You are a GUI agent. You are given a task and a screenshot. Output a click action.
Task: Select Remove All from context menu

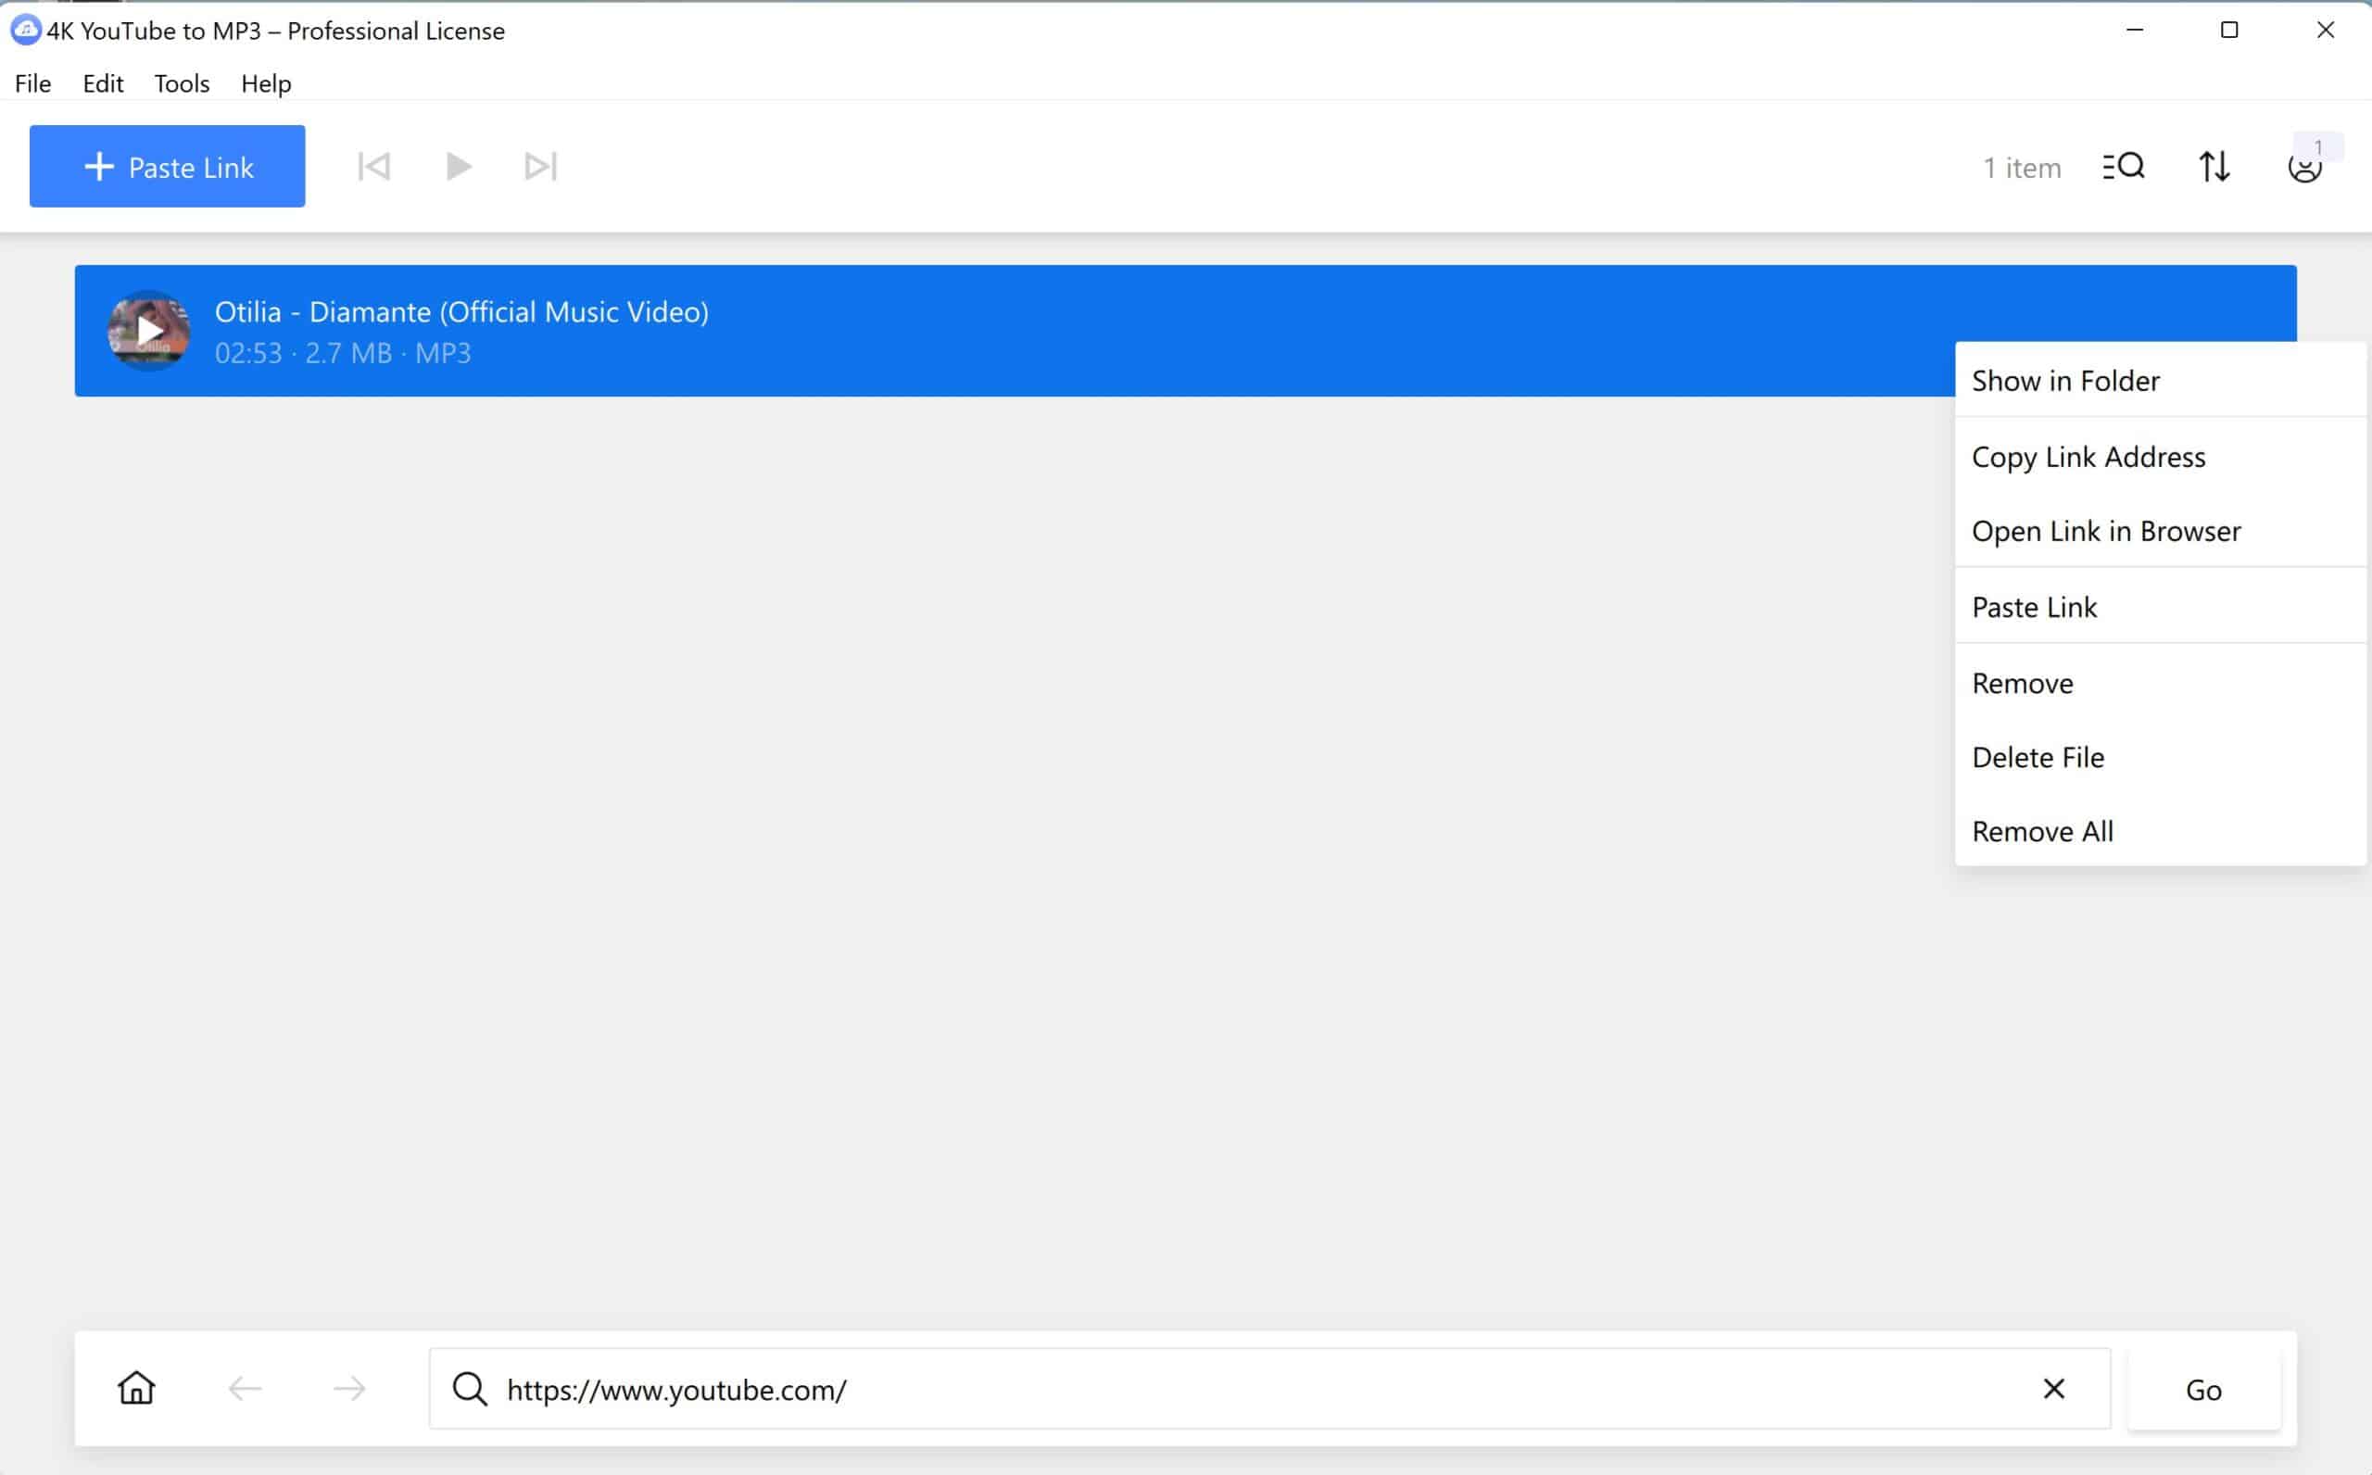point(2042,829)
